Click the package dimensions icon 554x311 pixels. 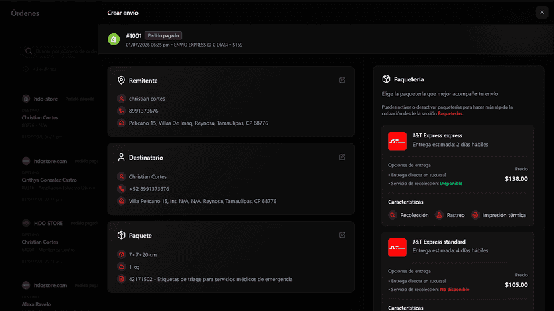(122, 254)
